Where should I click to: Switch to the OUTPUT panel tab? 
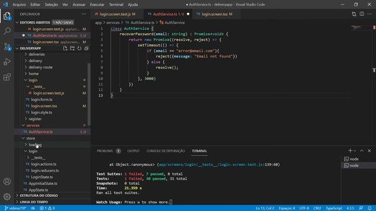point(133,151)
